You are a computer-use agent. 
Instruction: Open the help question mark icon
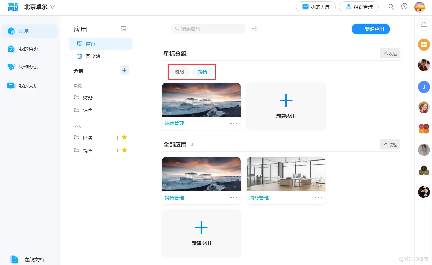click(404, 6)
